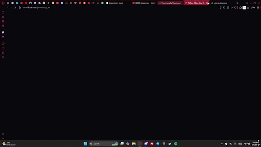Screen dimensions: 261x147
Task: Switch to the Voeemsog (u/Voeemsog) tab
Action: pyautogui.click(x=170, y=3)
